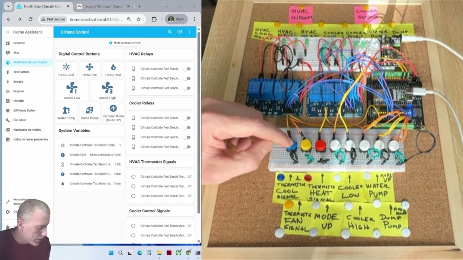This screenshot has height=260, width=463.
Task: Collapse the Home Assistant sidebar menu icon
Action: (8, 32)
